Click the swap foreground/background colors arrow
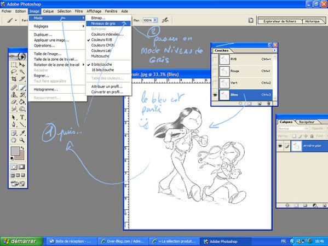 tap(22, 148)
